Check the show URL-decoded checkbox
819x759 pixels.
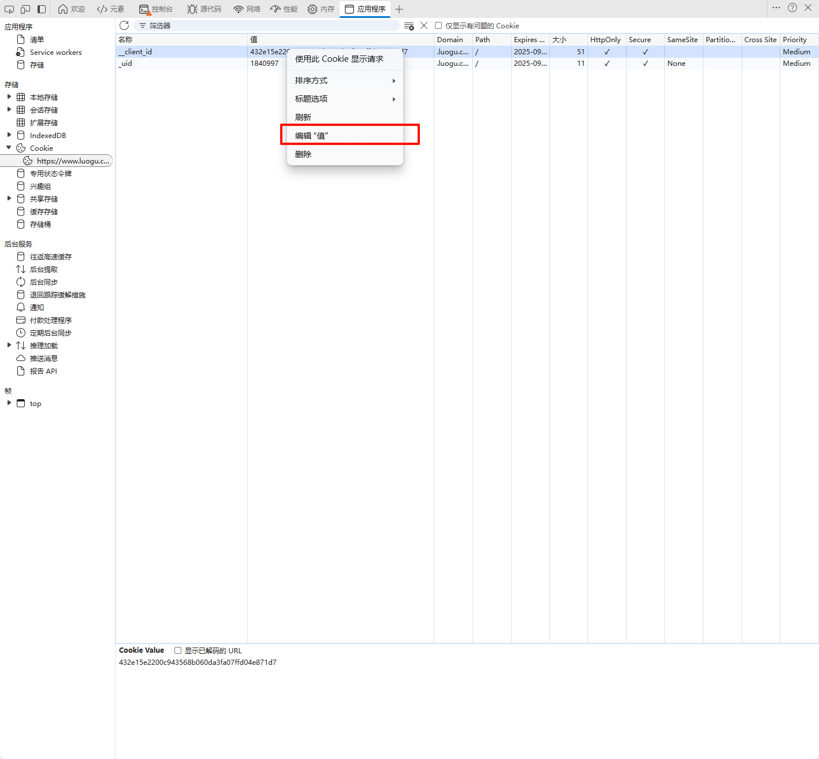(x=178, y=650)
